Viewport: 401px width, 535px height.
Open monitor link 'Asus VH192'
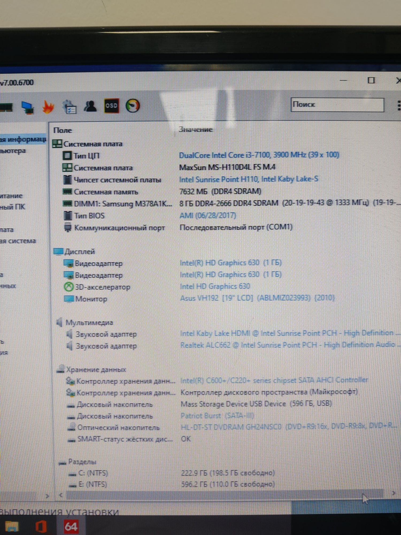click(x=257, y=298)
